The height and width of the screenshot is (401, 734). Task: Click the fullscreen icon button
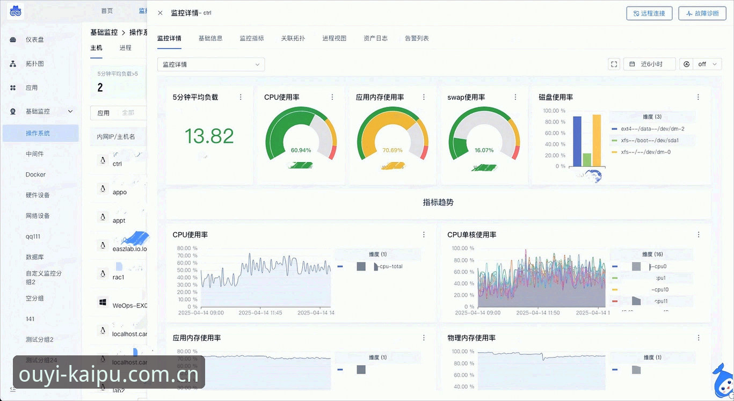click(x=614, y=64)
